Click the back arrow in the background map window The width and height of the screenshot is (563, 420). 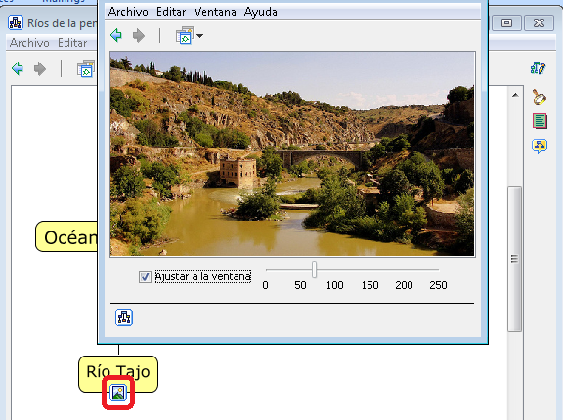pos(18,68)
